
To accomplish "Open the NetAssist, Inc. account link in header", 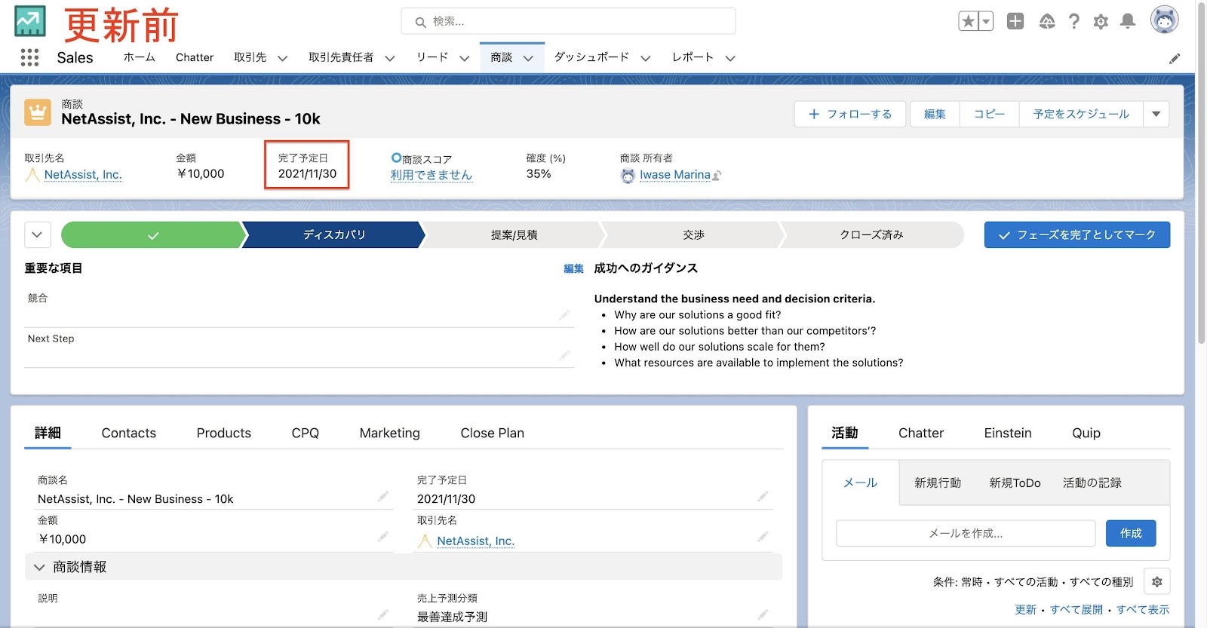I will pyautogui.click(x=83, y=174).
